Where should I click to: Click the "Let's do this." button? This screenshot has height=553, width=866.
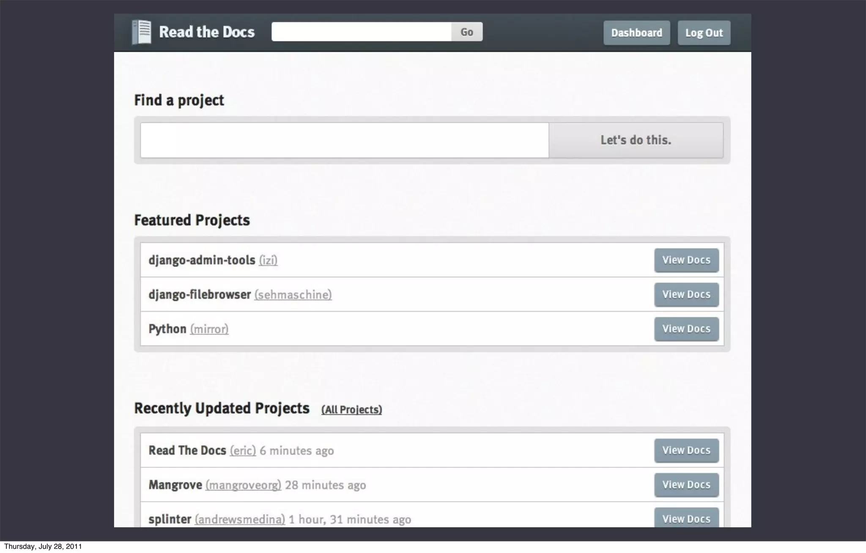636,140
